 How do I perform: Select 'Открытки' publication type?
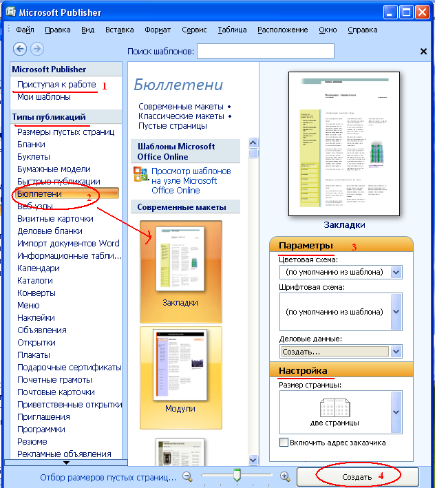pyautogui.click(x=36, y=343)
